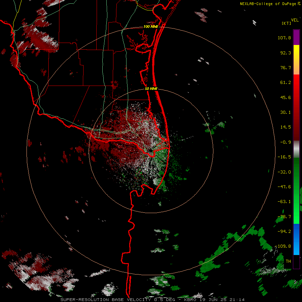Click the -0.9 scale value

pos(286,142)
